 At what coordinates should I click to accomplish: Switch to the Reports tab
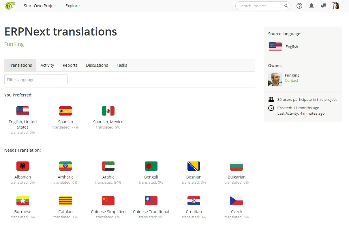70,65
